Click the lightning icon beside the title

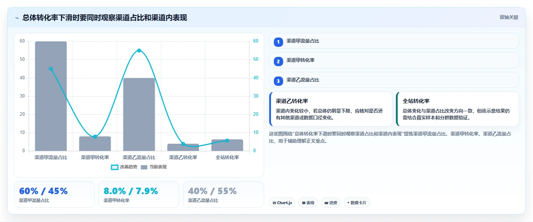(x=17, y=18)
